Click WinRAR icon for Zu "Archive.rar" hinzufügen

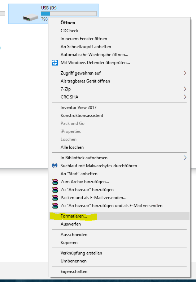(x=55, y=190)
